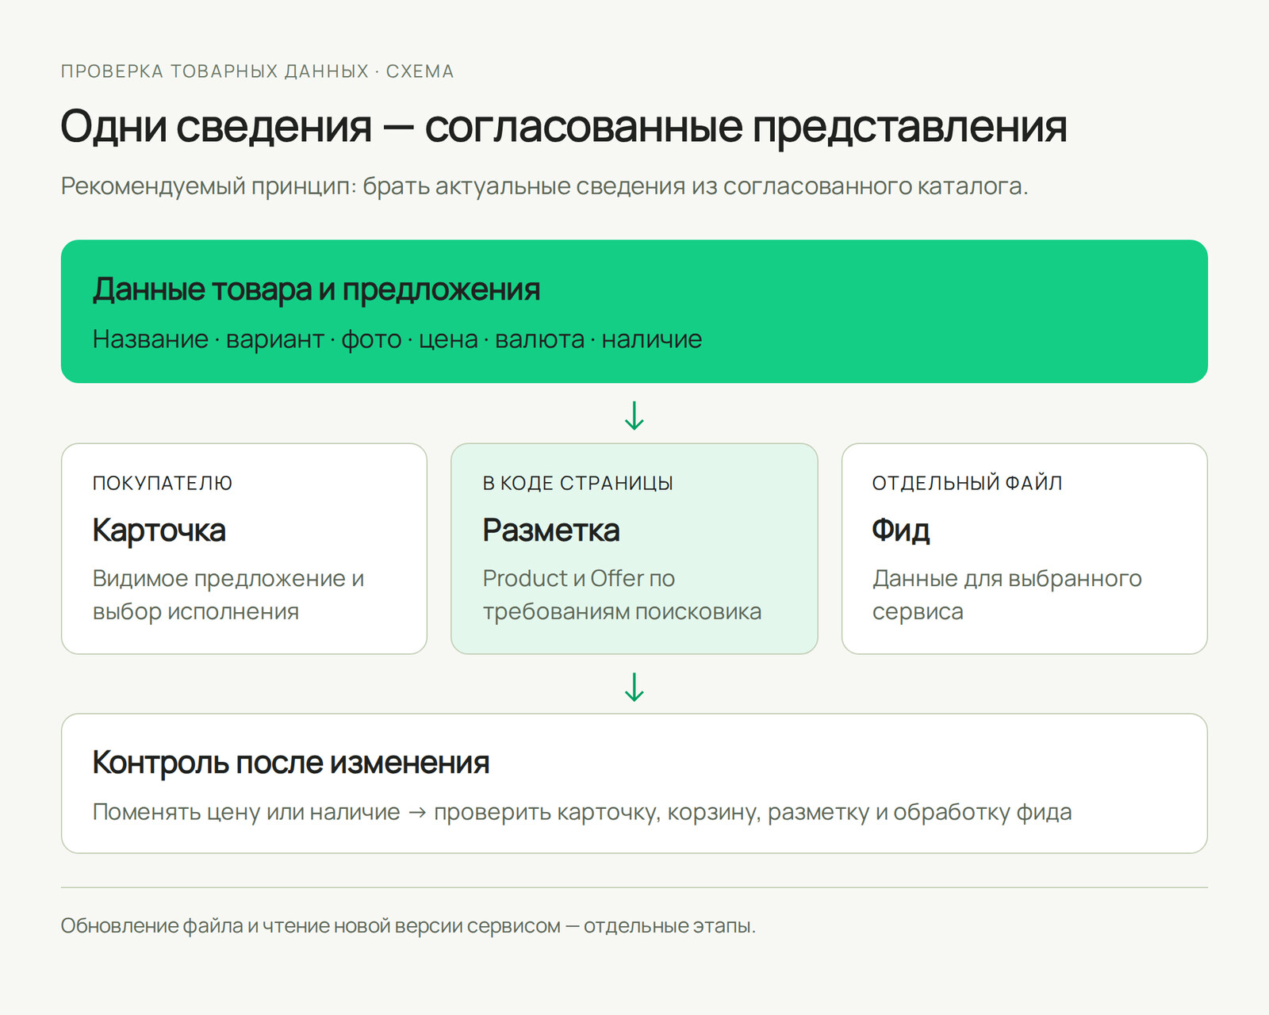This screenshot has width=1269, height=1015.
Task: Click the text "Product и Offer по требованиям поисковика"
Action: coord(622,595)
